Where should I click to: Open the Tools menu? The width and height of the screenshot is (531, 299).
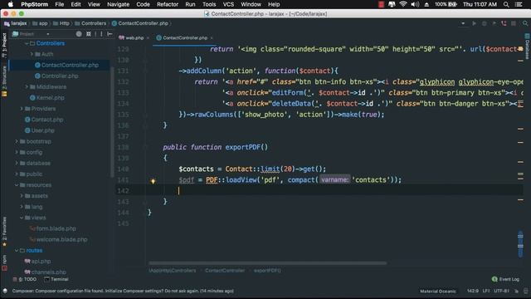(x=209, y=4)
